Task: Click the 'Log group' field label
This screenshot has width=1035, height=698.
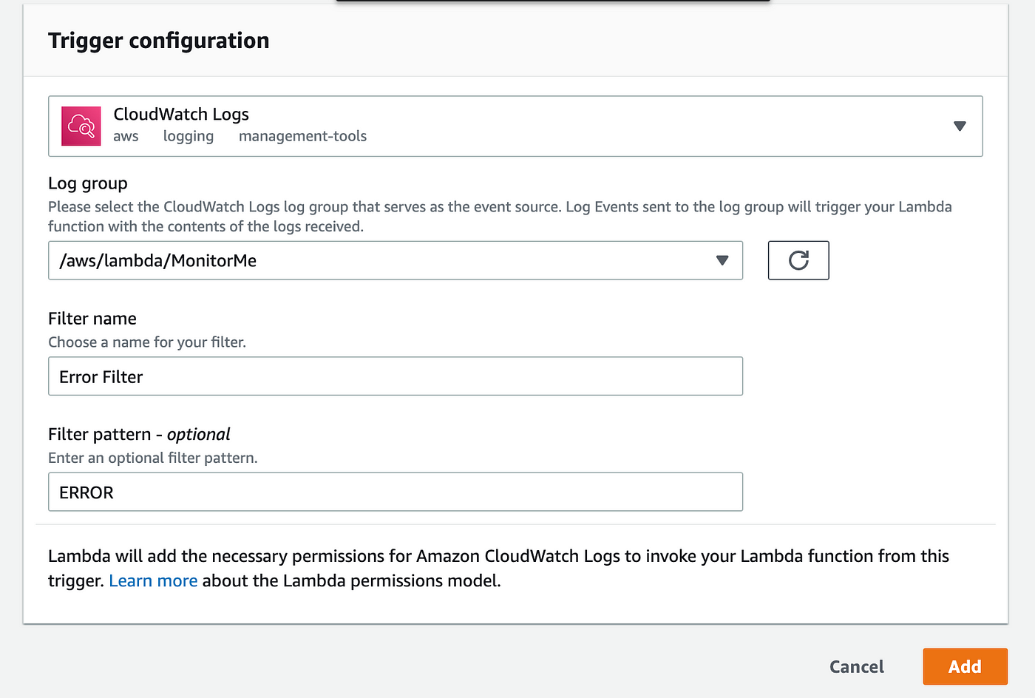Action: point(88,183)
